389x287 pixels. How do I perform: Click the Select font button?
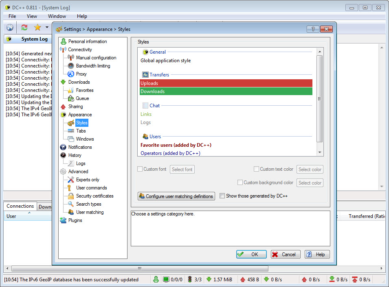pyautogui.click(x=182, y=170)
